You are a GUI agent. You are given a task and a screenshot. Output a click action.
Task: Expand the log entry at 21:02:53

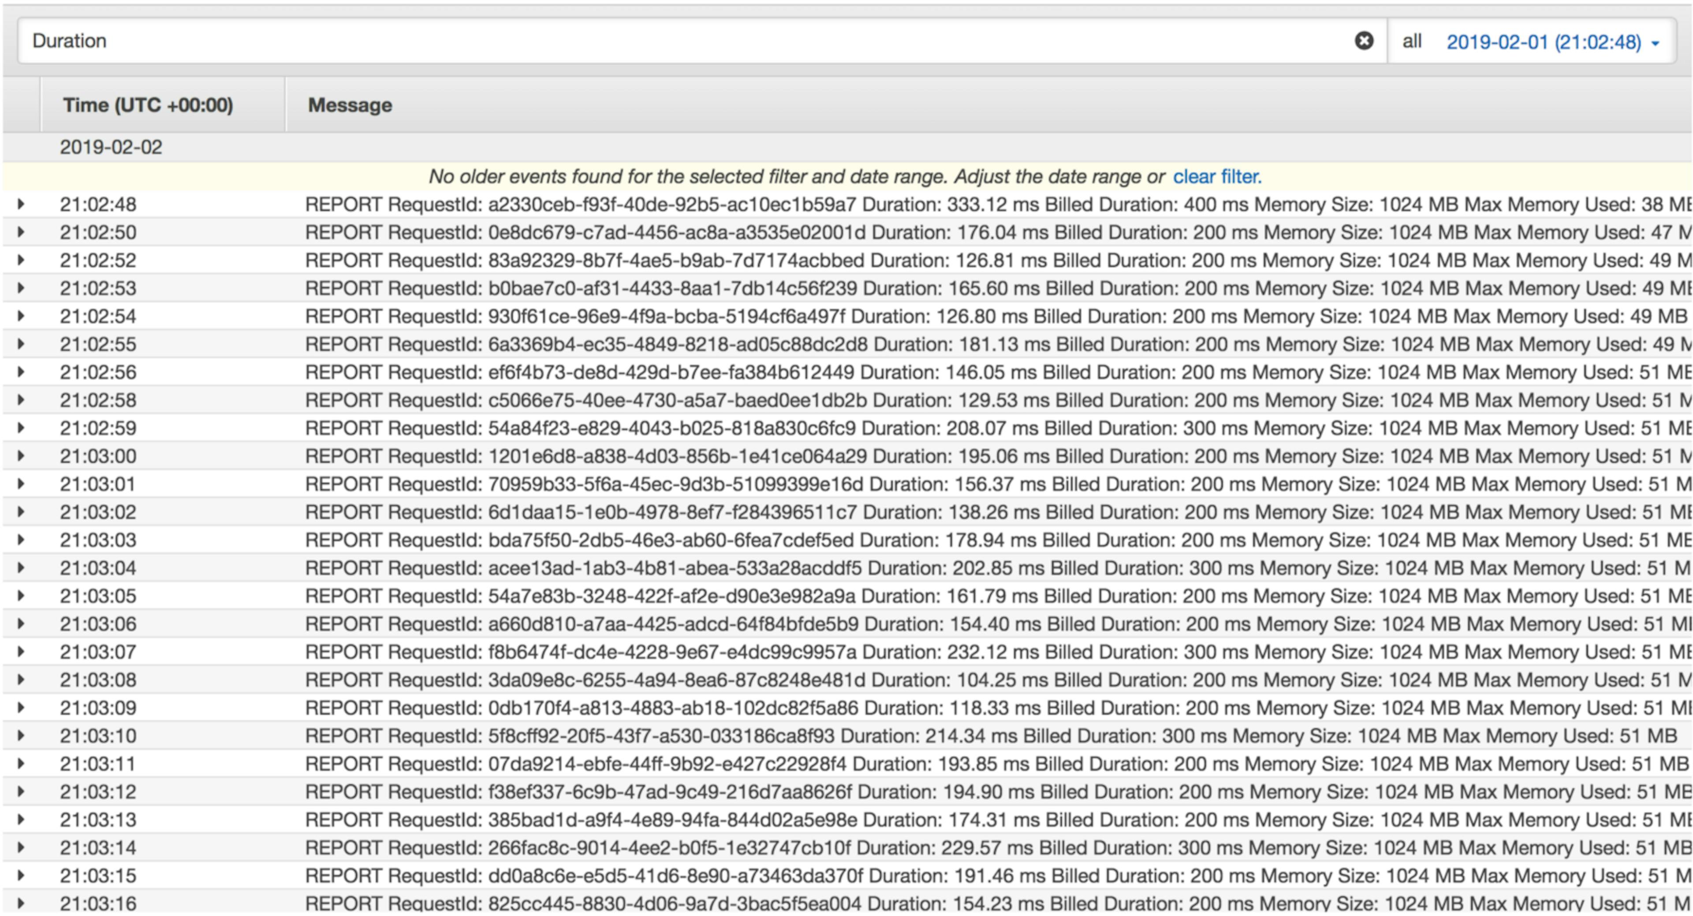click(21, 288)
